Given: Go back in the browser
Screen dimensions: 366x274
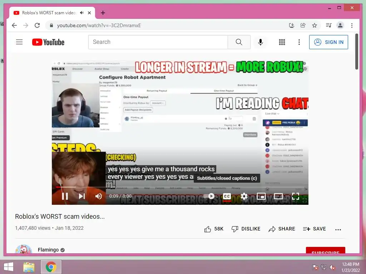Looking at the screenshot, I should (x=14, y=25).
